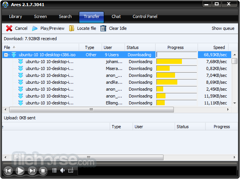Click download arrow icon in andRe row

(21, 82)
